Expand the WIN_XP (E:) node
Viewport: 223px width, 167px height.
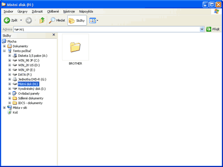coord(10,70)
